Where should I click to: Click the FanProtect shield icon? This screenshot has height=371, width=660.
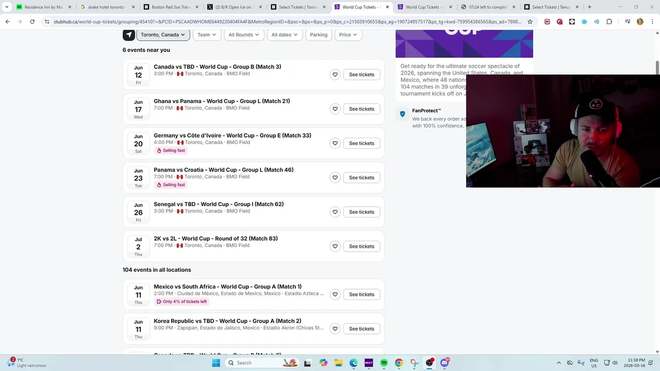[403, 114]
